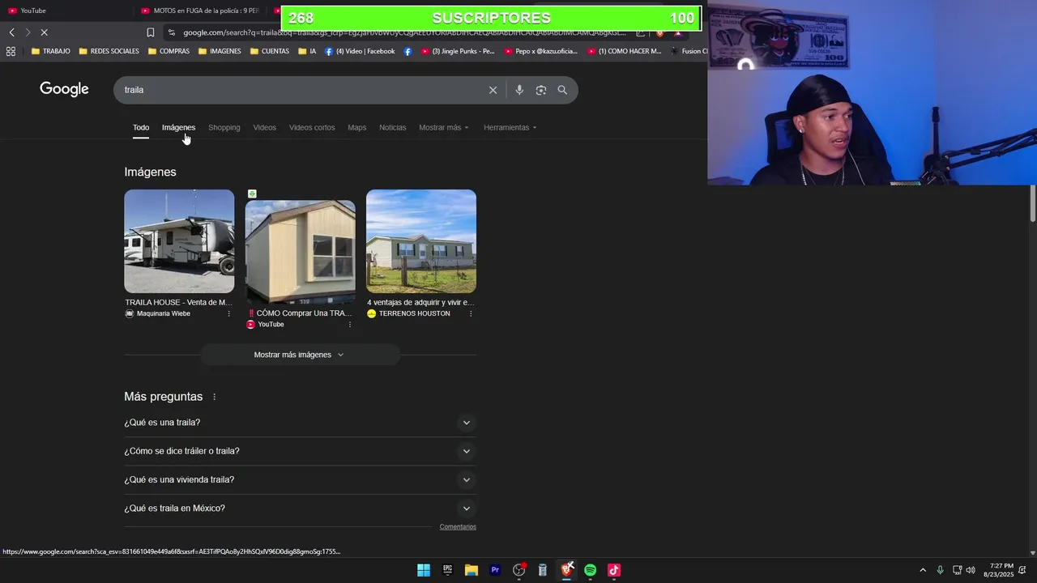Open the COMO HACER M... bookmark

pyautogui.click(x=624, y=51)
